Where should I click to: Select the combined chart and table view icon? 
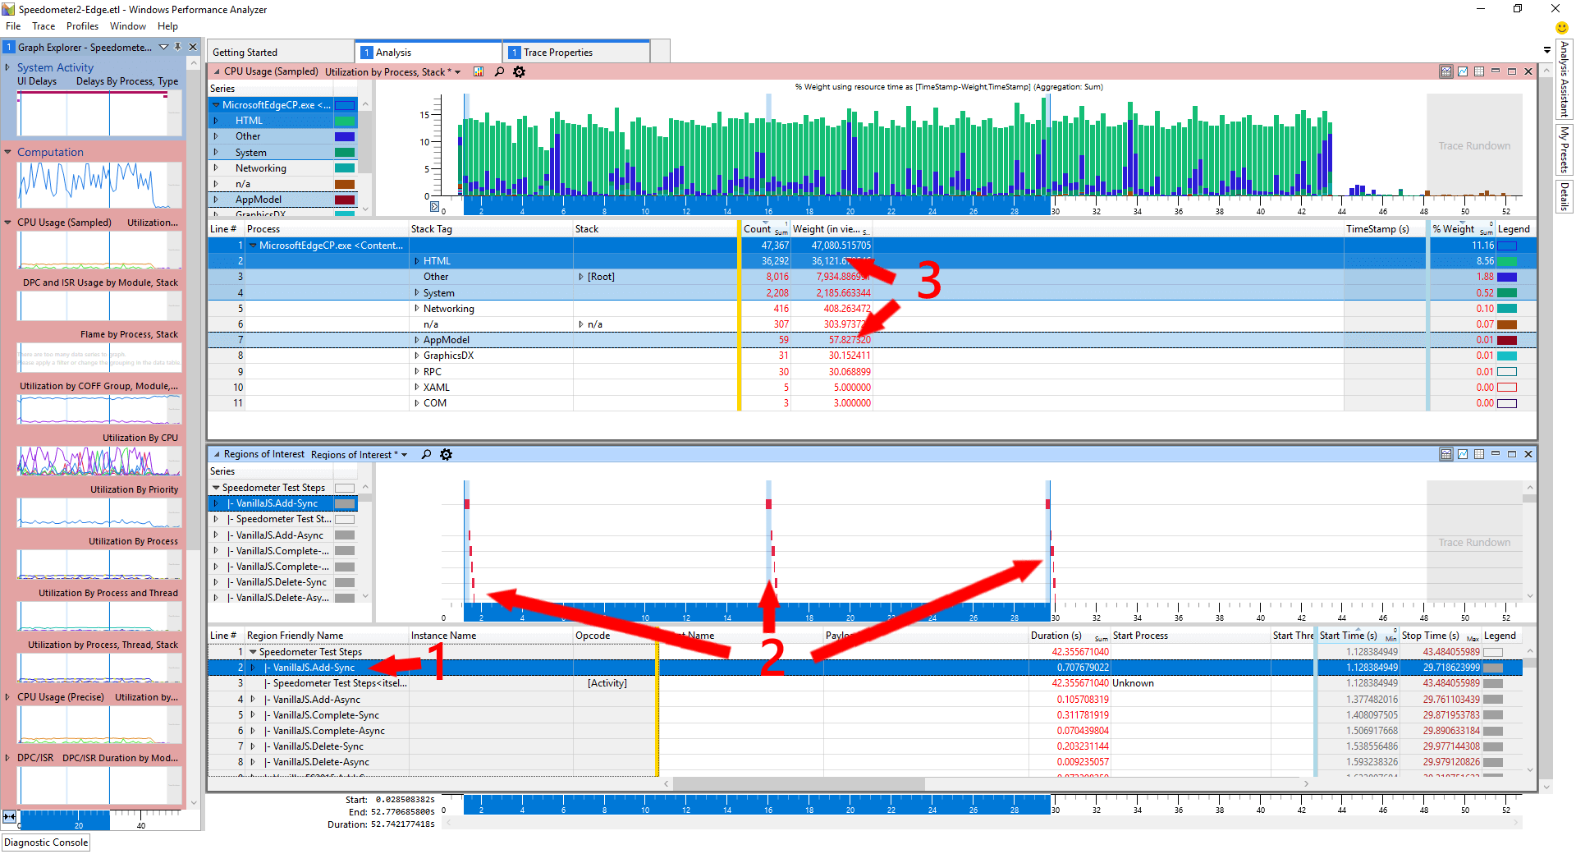coord(1445,71)
